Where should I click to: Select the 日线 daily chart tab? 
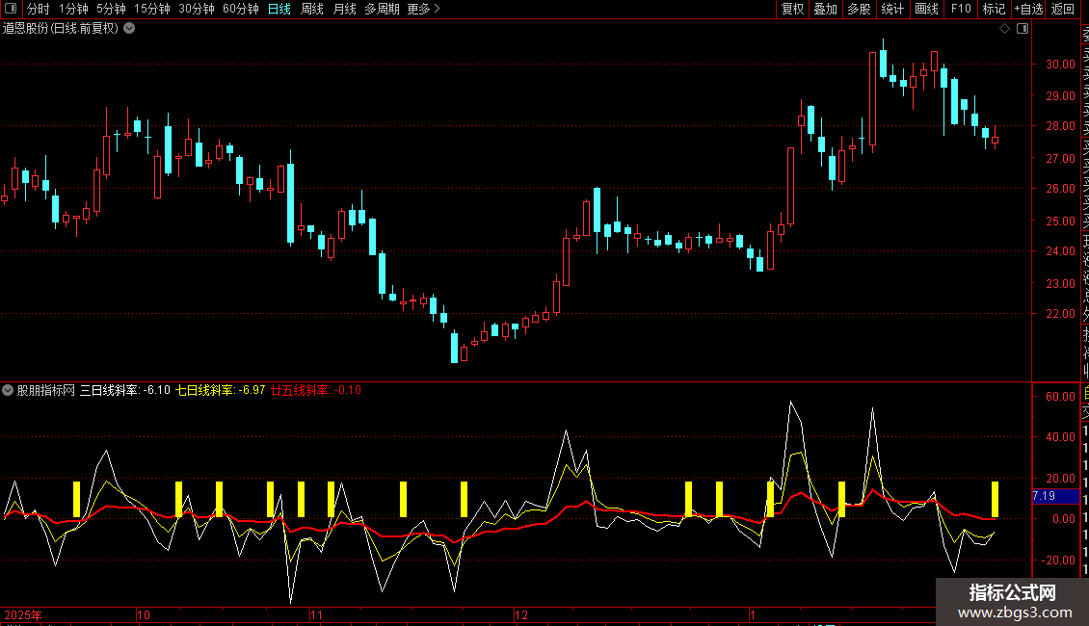pyautogui.click(x=279, y=9)
